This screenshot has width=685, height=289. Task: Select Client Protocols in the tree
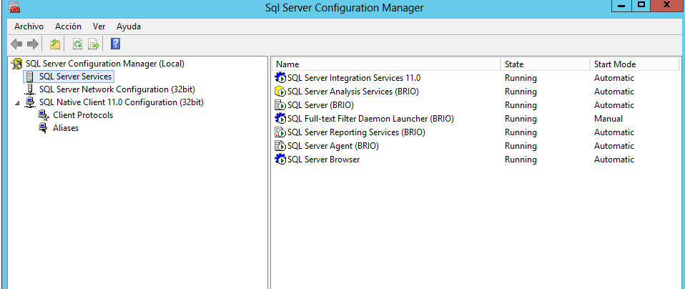tap(82, 115)
